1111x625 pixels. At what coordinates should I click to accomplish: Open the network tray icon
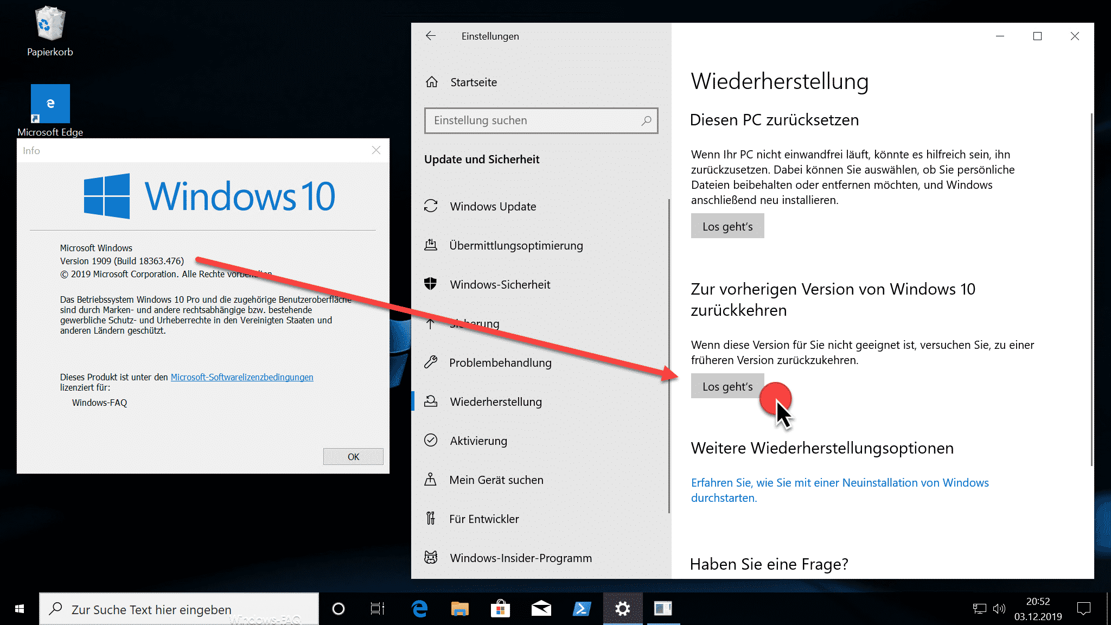pos(979,609)
